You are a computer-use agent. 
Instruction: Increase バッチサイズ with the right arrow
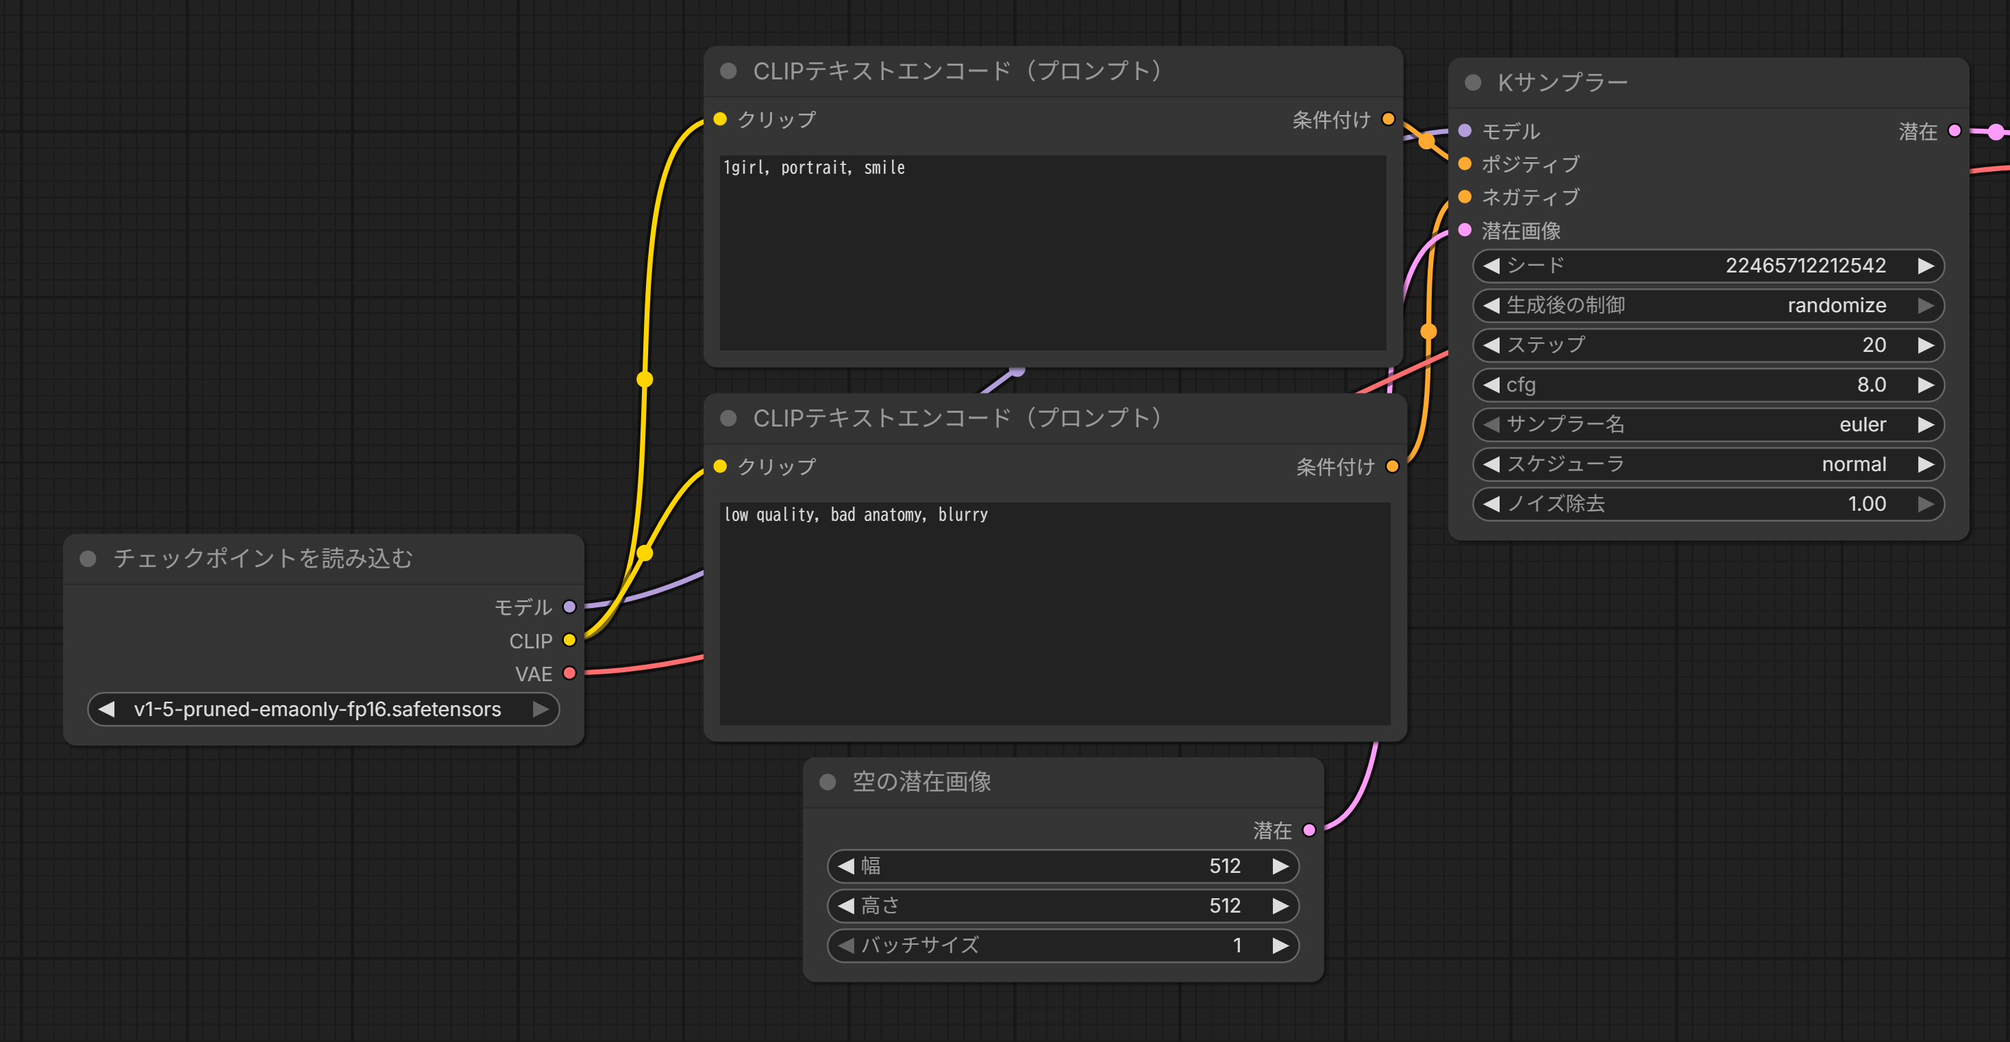[x=1280, y=945]
